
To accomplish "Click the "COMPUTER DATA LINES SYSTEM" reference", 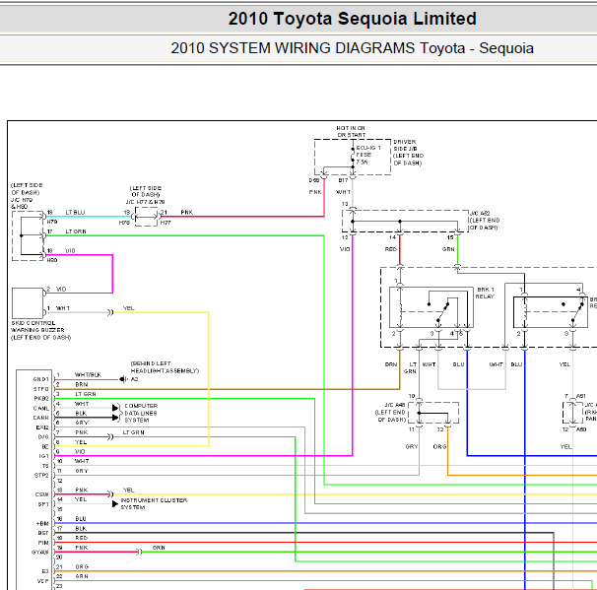I will (x=141, y=413).
